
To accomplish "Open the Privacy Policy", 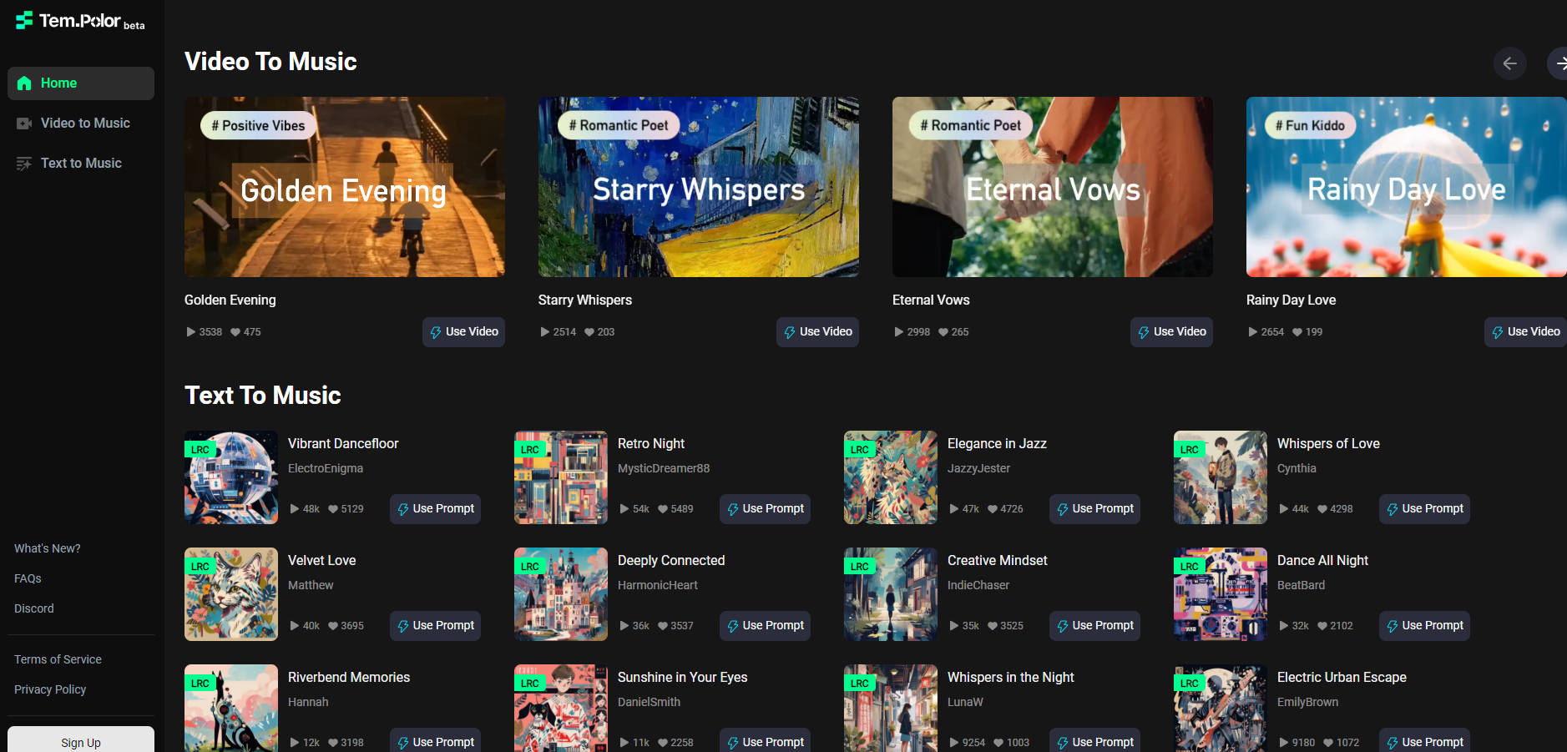I will pos(50,689).
